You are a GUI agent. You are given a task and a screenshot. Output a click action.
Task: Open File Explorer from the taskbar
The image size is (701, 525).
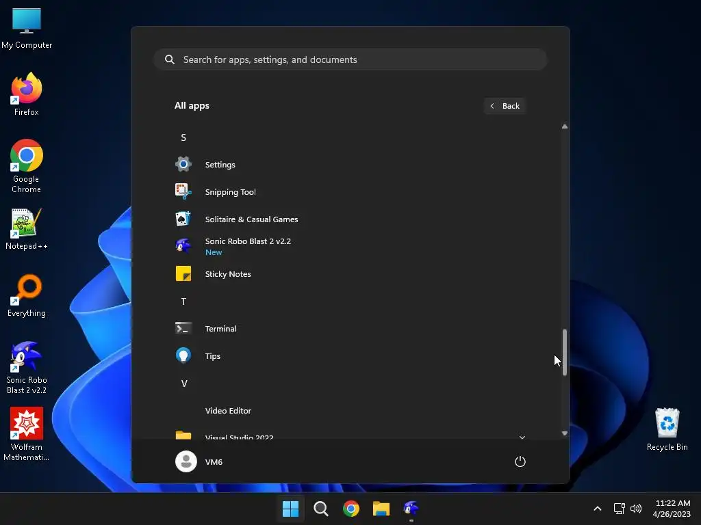click(x=381, y=509)
